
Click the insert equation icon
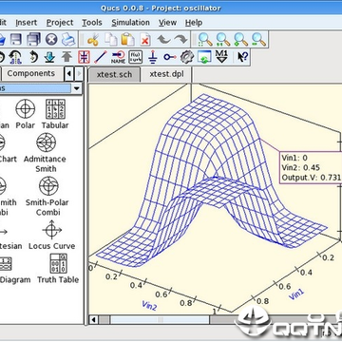click(x=136, y=57)
